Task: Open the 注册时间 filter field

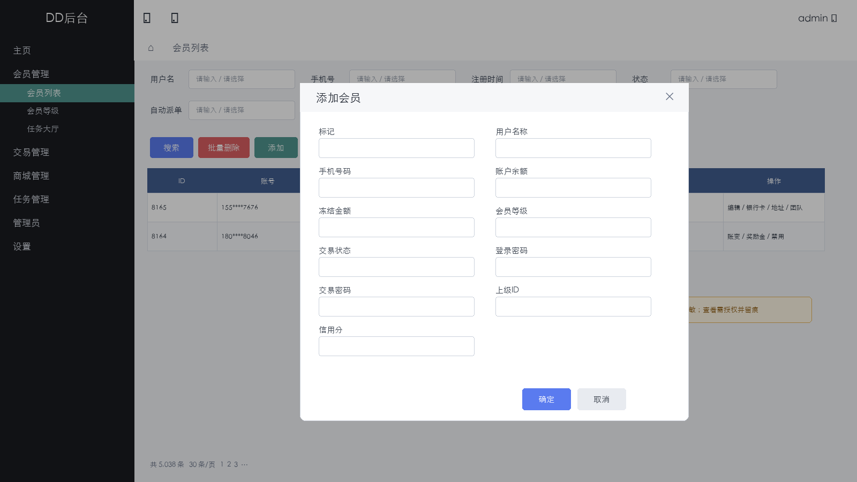Action: (563, 77)
